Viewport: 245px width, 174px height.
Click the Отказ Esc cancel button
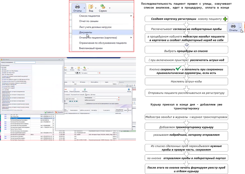59,112
